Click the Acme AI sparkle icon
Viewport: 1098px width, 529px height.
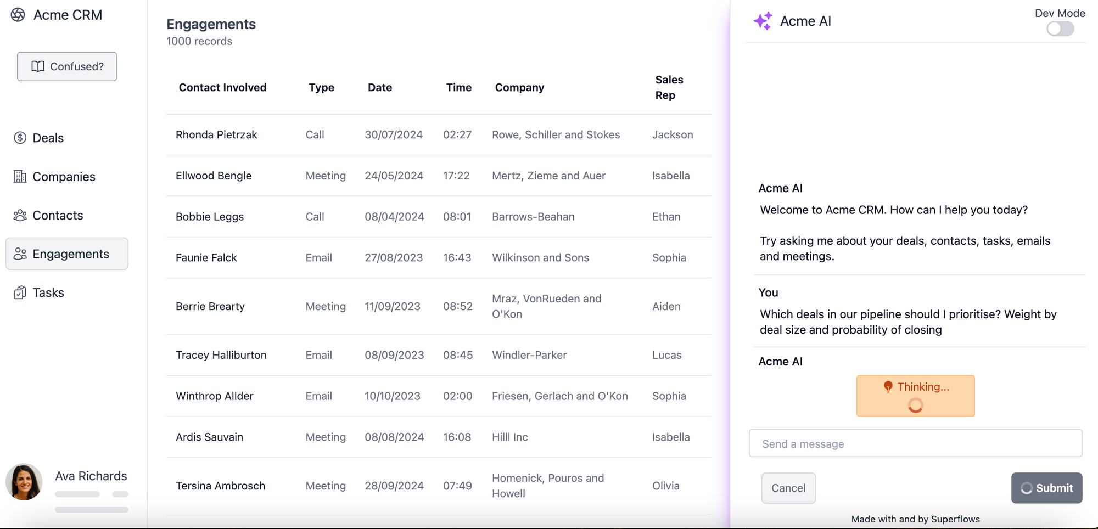coord(763,21)
